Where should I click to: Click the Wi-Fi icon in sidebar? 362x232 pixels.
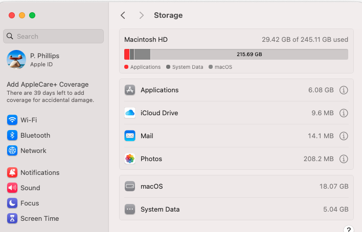(x=12, y=120)
